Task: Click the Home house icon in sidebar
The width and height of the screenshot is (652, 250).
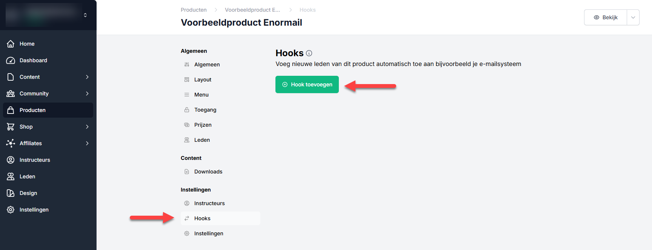Action: coord(11,44)
